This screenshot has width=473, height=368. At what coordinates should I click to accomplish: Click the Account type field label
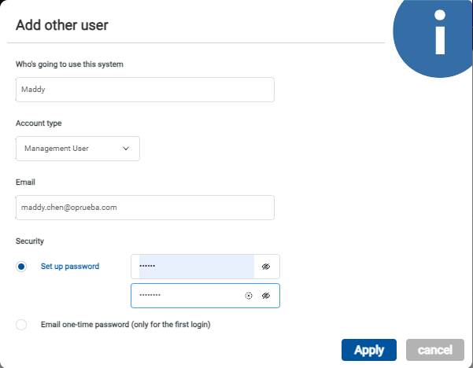click(39, 123)
